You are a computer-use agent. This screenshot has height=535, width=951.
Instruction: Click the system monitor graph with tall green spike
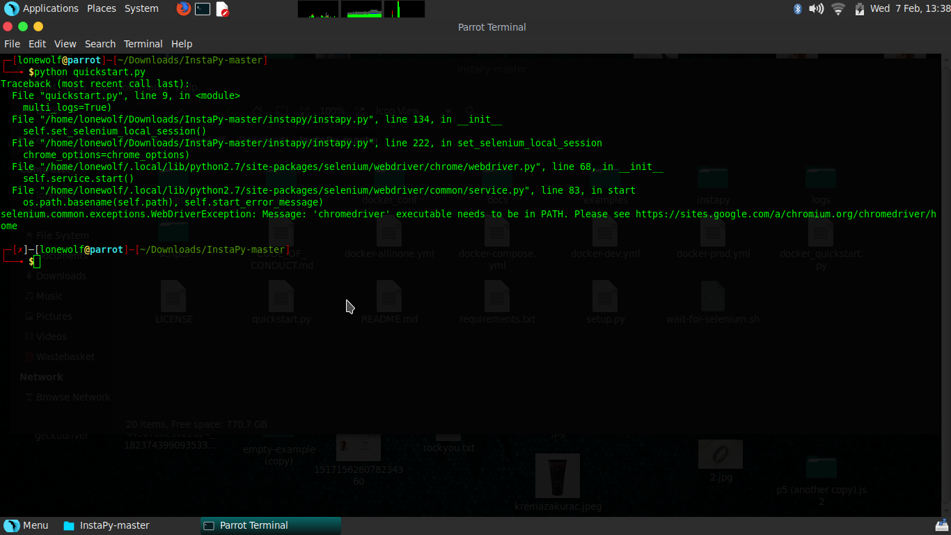coord(404,9)
